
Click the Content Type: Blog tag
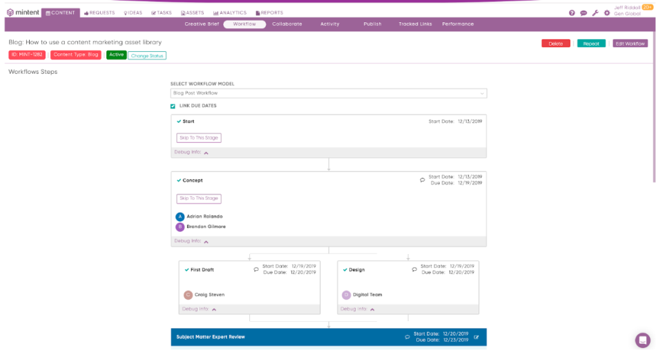[x=76, y=55]
